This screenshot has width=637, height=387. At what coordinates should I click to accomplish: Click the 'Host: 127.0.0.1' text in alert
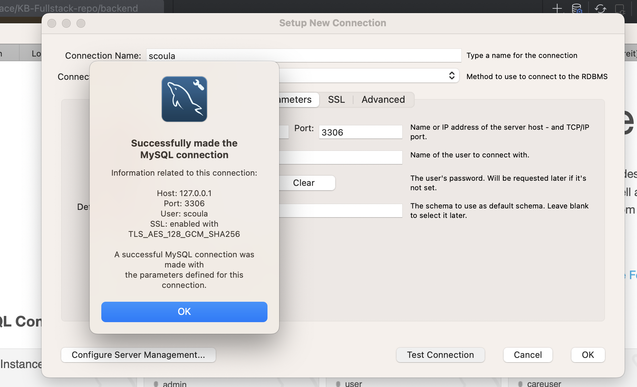click(x=184, y=193)
